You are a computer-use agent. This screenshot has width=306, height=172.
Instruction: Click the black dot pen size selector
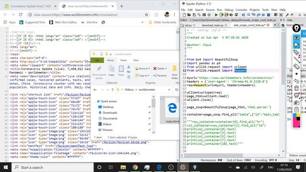click(296, 74)
